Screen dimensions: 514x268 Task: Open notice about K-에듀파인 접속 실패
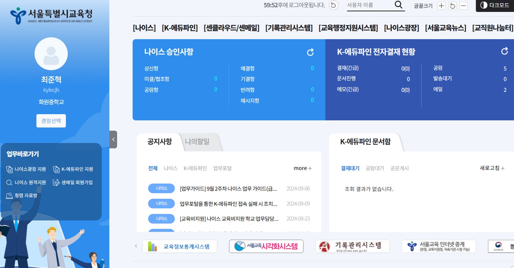point(228,204)
